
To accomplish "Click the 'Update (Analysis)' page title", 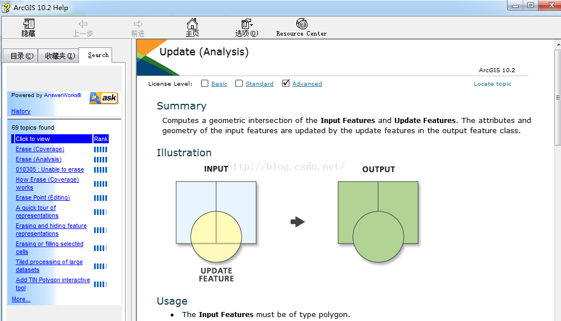I will pos(204,52).
